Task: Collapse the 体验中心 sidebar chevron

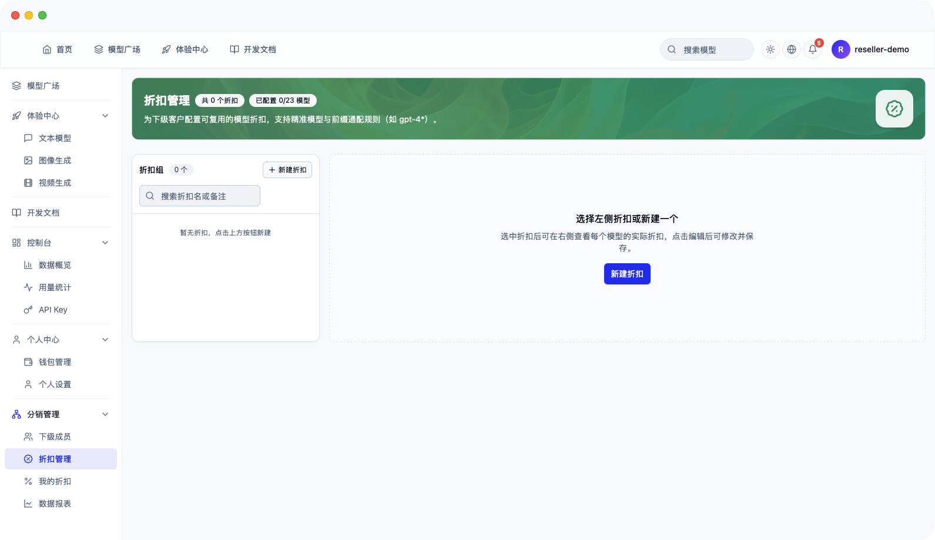Action: [x=105, y=116]
